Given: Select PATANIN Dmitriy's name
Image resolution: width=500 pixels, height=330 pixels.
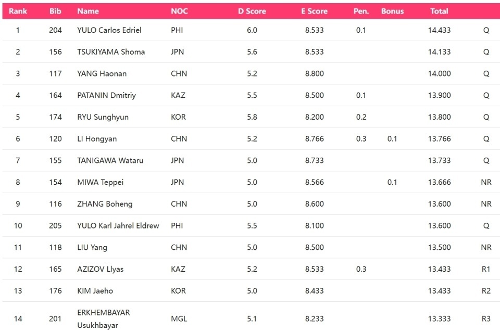Looking at the screenshot, I should pos(106,95).
